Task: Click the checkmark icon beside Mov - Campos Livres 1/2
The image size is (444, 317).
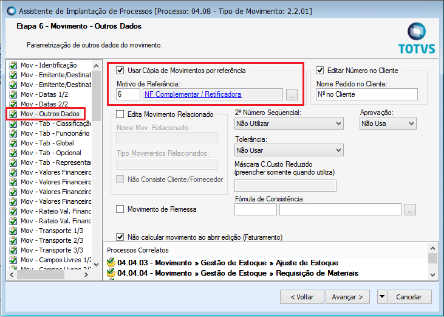Action: (x=13, y=260)
